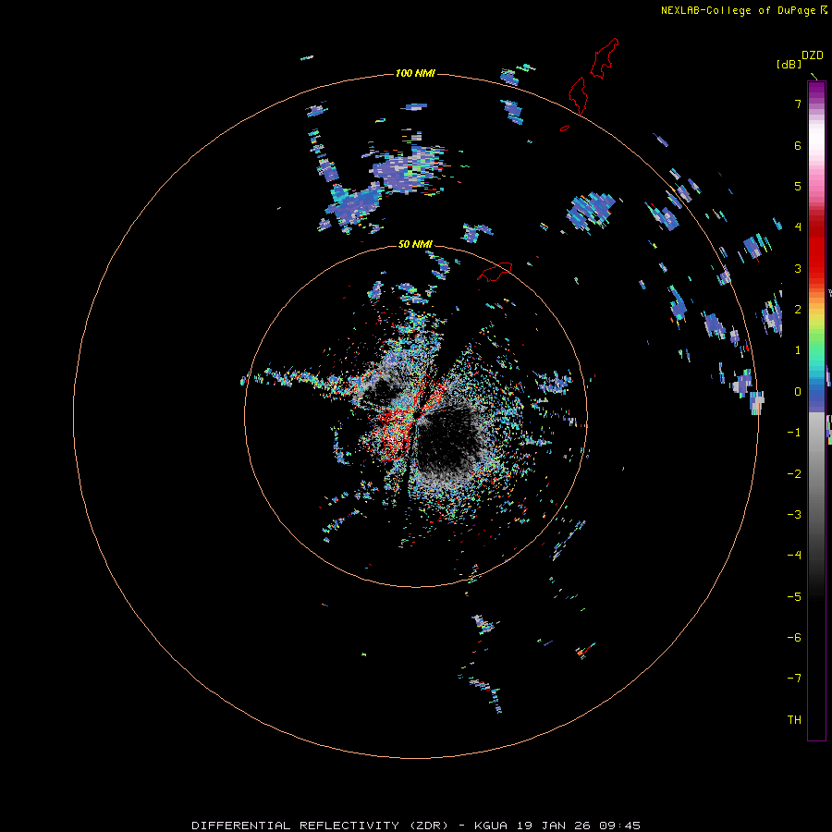Click the -3 value on the color scale
Viewport: 832px width, 832px height.
(794, 515)
